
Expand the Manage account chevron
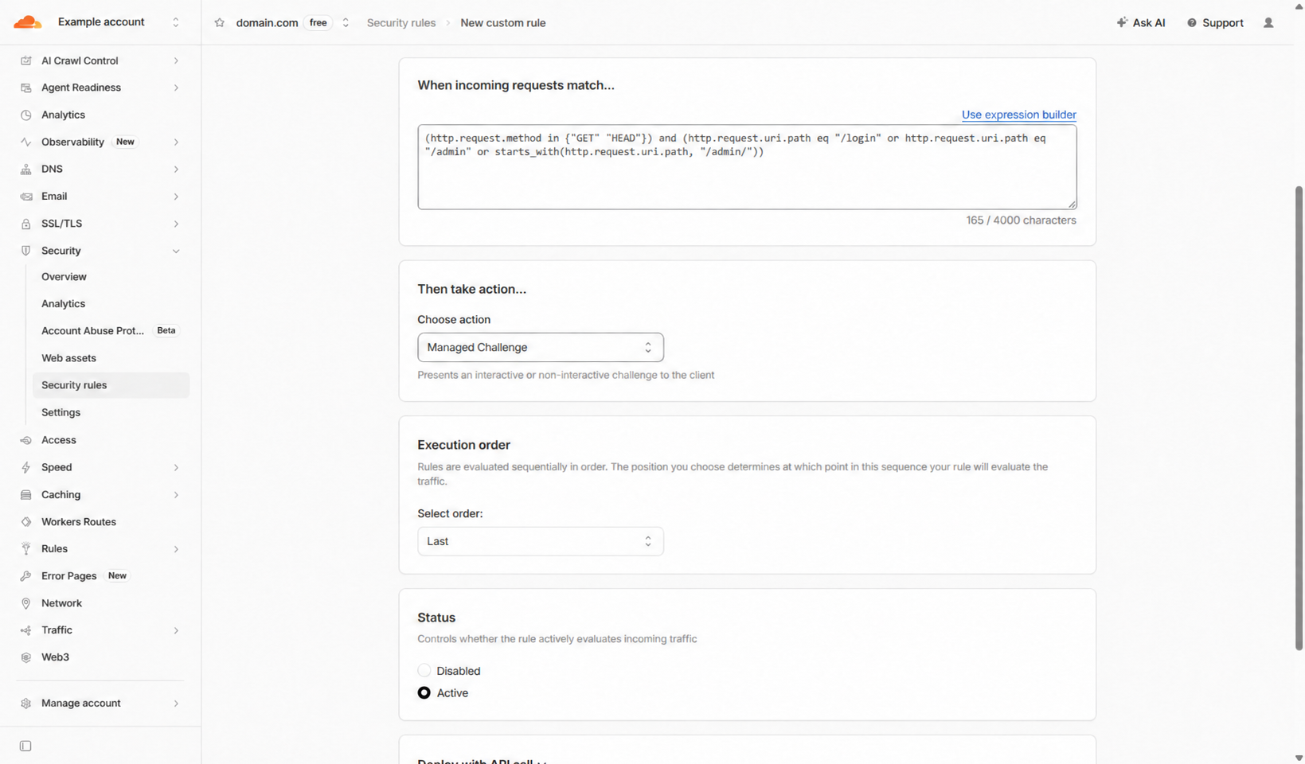coord(176,704)
